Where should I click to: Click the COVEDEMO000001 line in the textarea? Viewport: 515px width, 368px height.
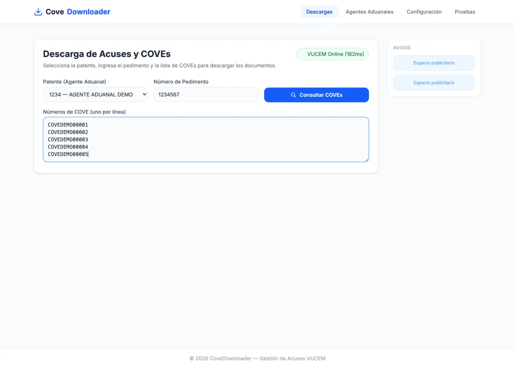pos(68,125)
